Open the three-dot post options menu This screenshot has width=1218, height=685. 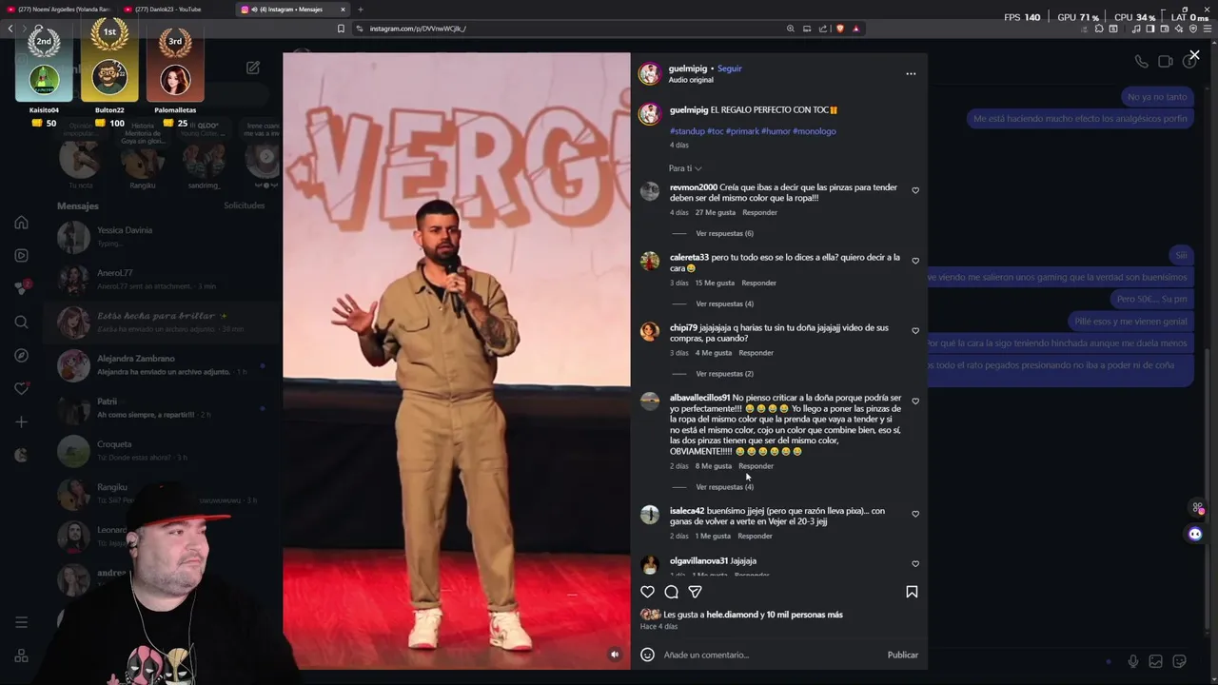pyautogui.click(x=911, y=73)
